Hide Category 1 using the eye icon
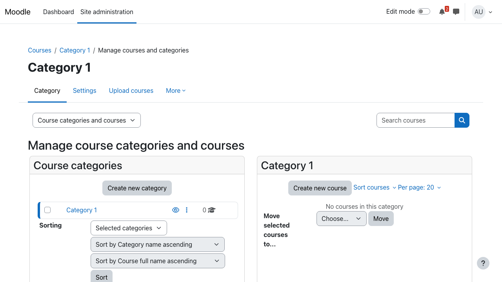 click(x=176, y=210)
